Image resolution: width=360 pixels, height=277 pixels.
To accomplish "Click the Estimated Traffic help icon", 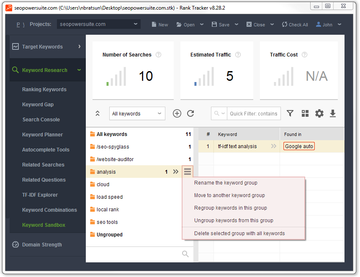I will pos(238,55).
